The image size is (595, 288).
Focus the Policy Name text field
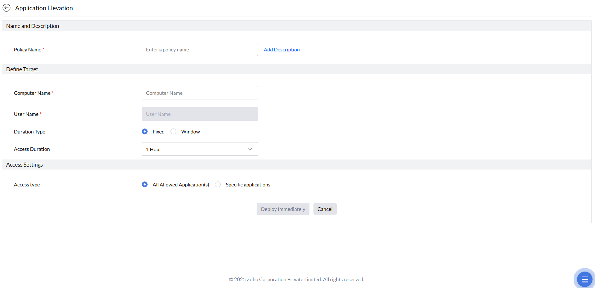(200, 50)
